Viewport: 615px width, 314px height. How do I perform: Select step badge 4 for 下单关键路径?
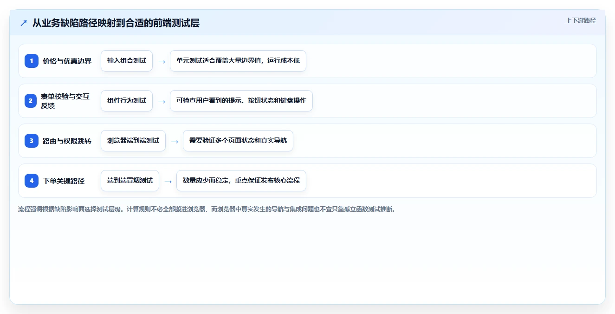click(32, 181)
